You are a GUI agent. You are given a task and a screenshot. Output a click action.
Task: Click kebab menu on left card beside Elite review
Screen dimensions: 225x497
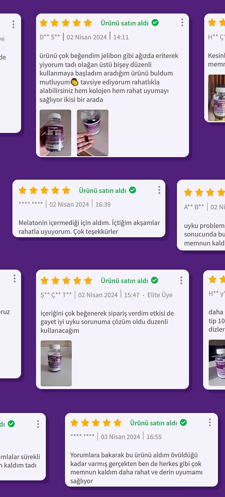[14, 279]
